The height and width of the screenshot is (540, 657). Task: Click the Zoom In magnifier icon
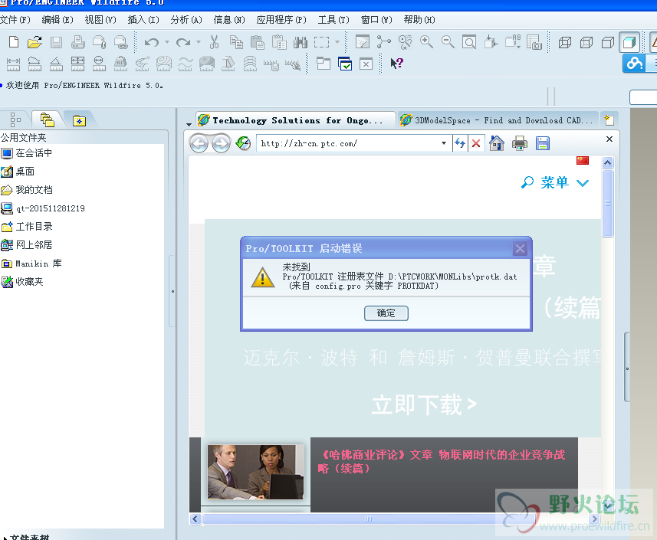click(426, 42)
